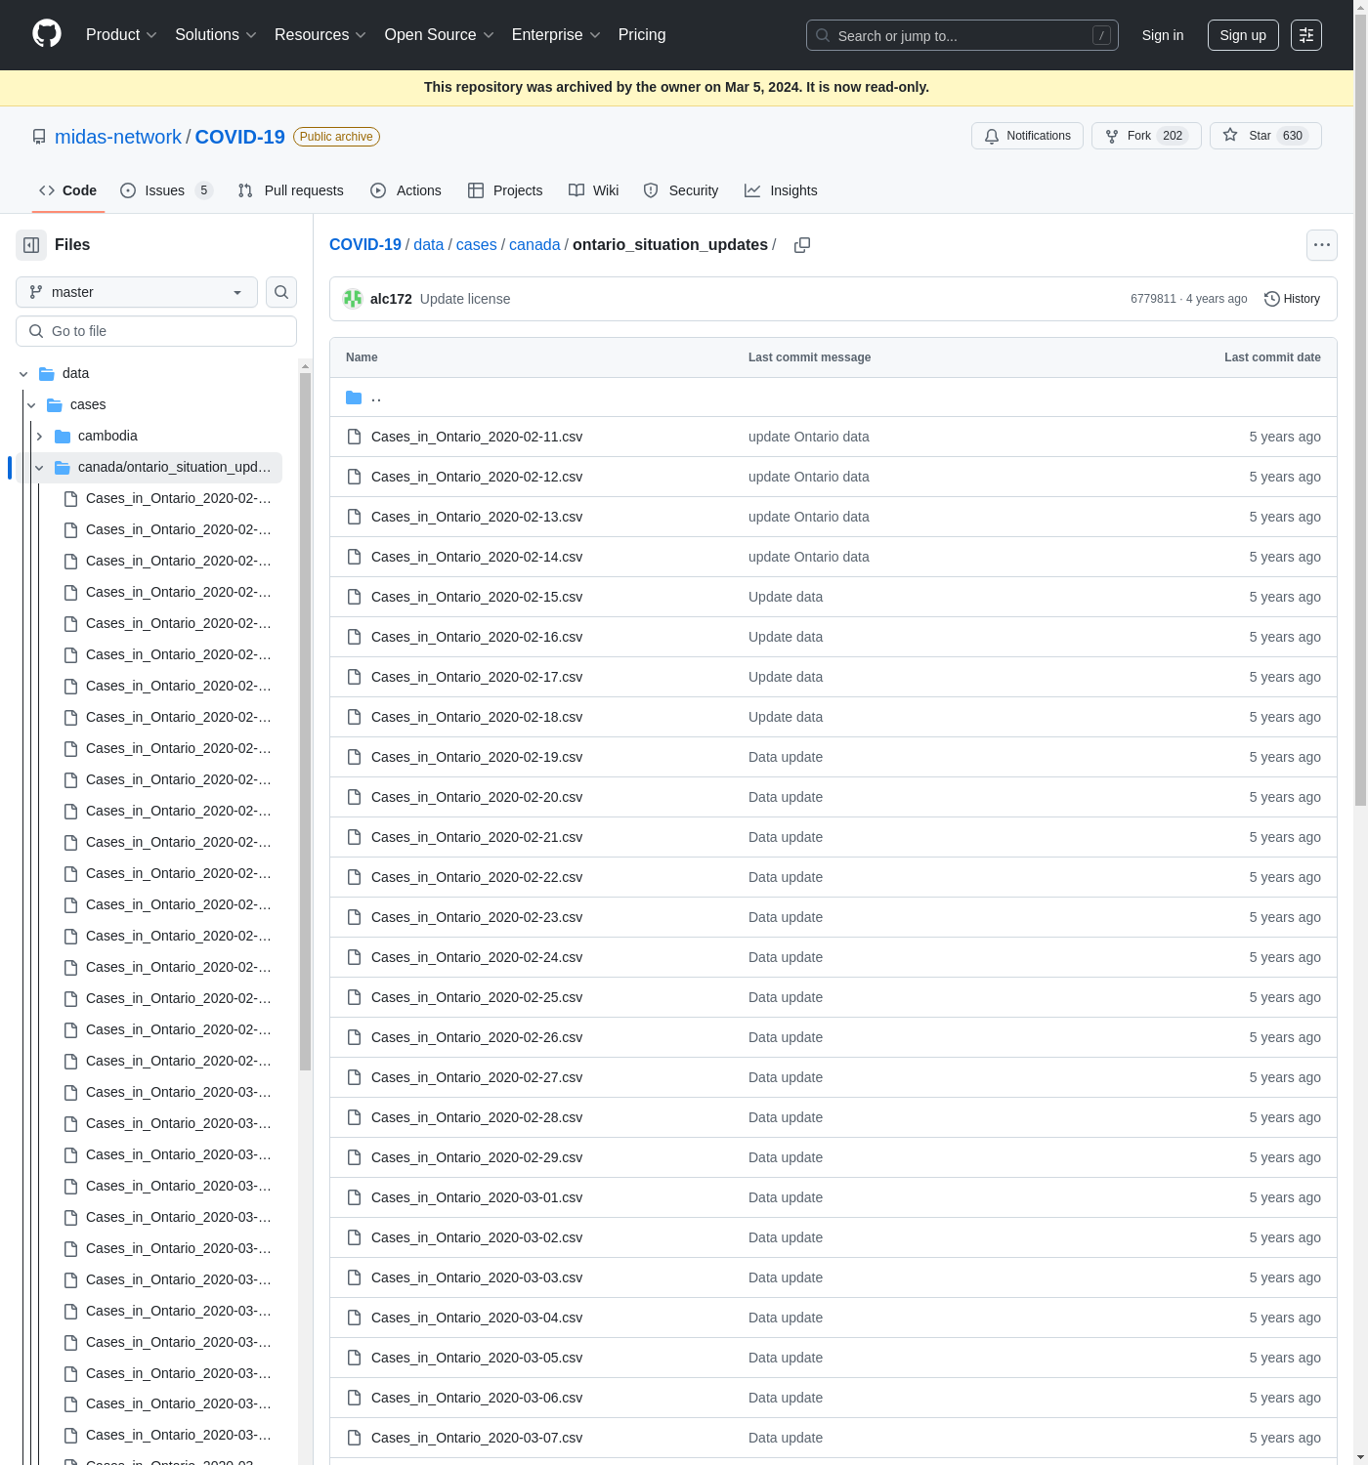Open the Insights tab
1368x1465 pixels.
click(x=781, y=190)
